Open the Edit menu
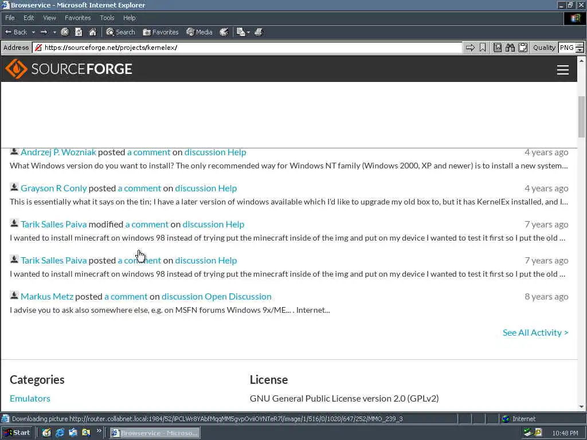Screen dimensions: 587x440 pos(29,18)
